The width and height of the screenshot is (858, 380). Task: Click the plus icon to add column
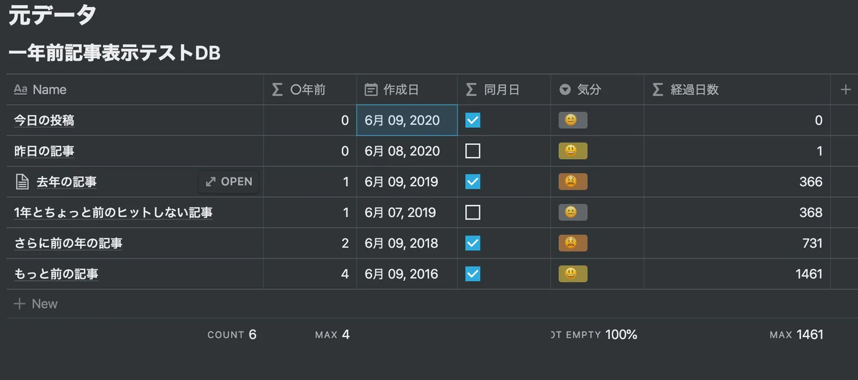pos(846,90)
